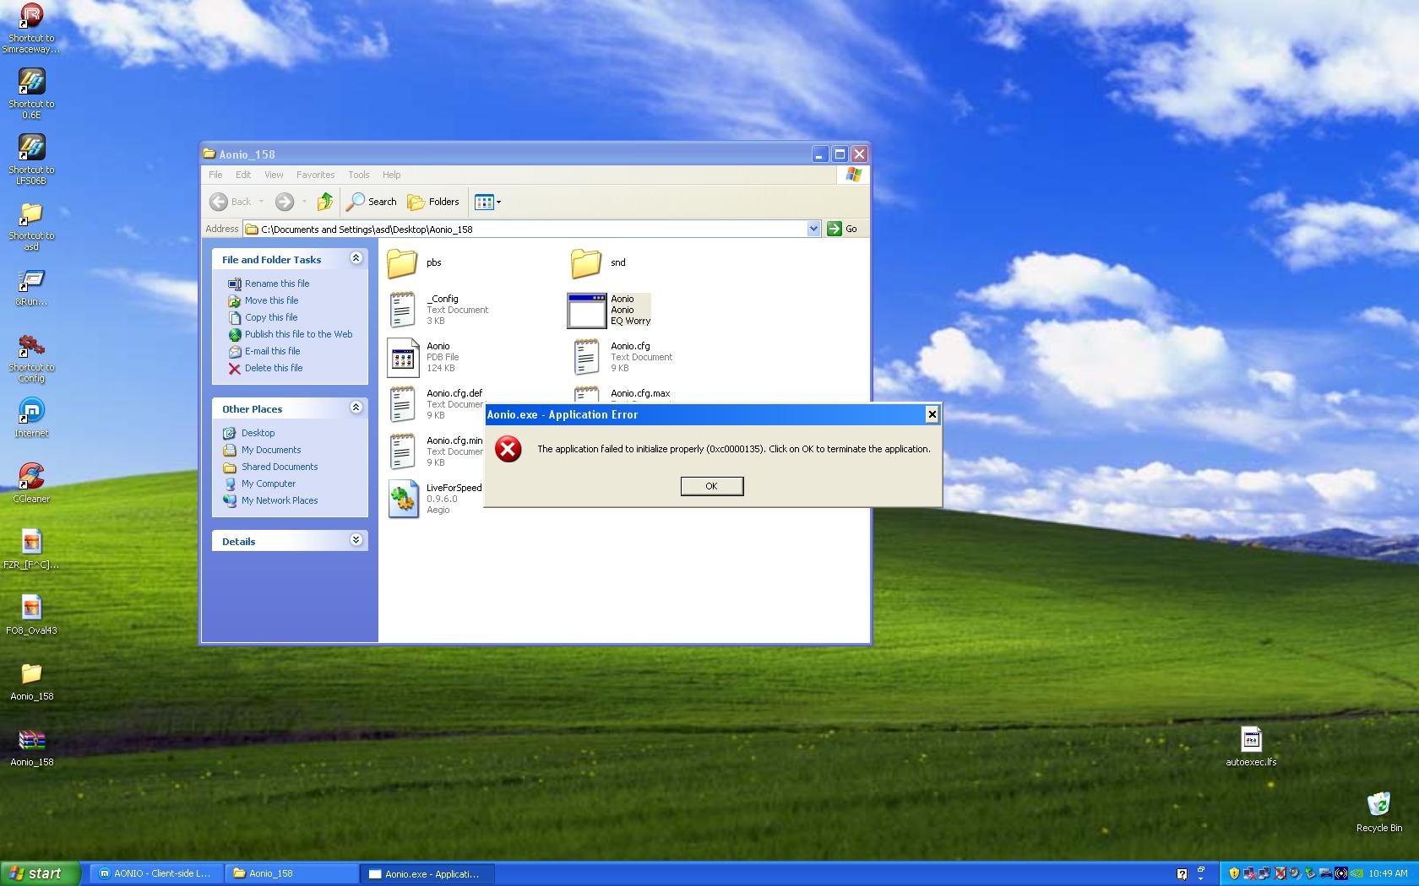Click the Shortcut to Config desktop icon
The image size is (1419, 886).
pyautogui.click(x=31, y=357)
